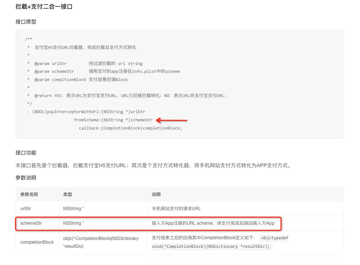Click the 说明 table column header
This screenshot has width=360, height=265.
[156, 194]
